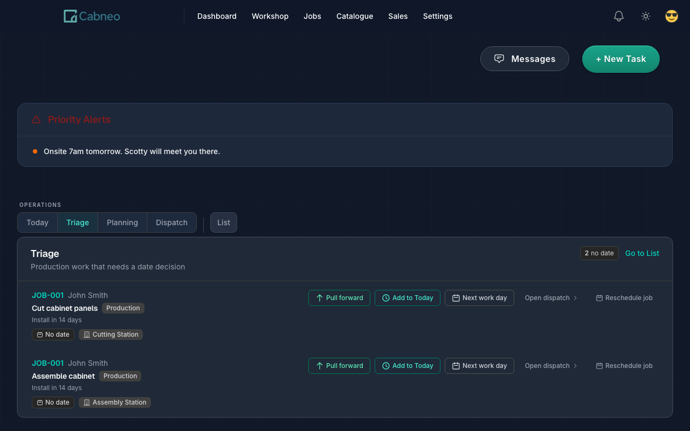
Task: Set Assemble cabinet to next work day
Action: pos(479,366)
